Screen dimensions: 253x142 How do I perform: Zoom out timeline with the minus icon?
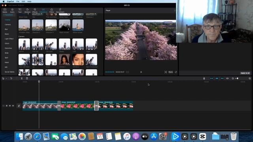point(233,78)
